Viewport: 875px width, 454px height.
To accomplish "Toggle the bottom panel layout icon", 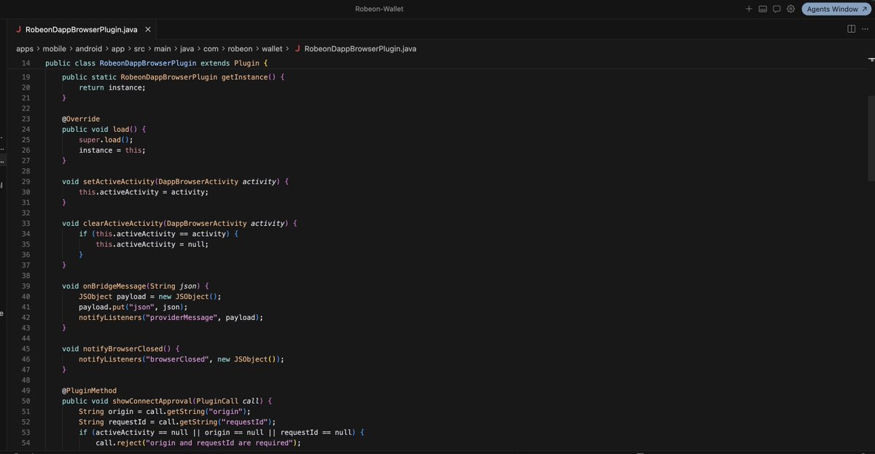I will [763, 9].
